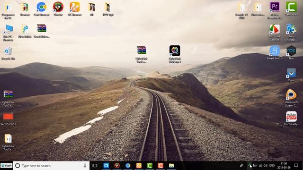
Task: Select the Photoshop folder on the desktop
Action: tap(258, 8)
